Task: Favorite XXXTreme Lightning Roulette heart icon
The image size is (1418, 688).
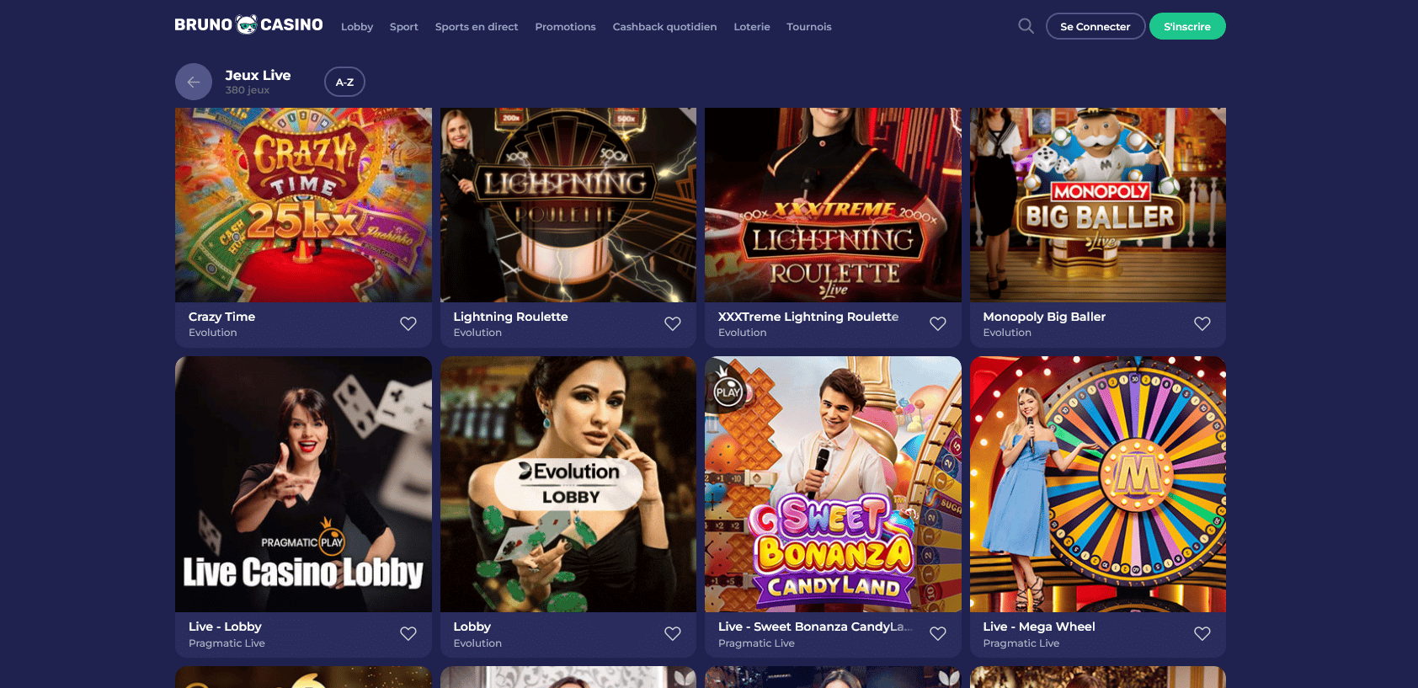Action: [x=938, y=324]
